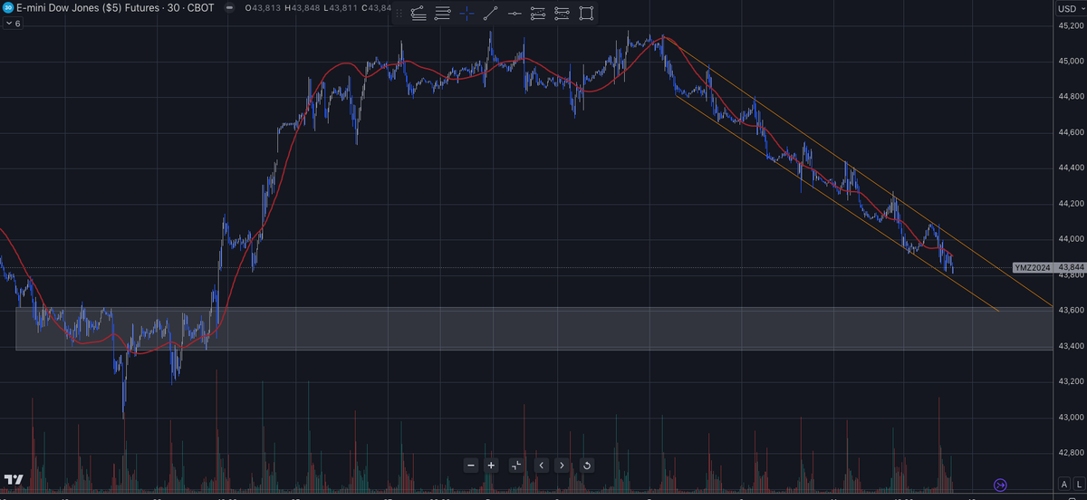This screenshot has height=500, width=1087.
Task: Zoom in the chart with plus button
Action: coord(491,466)
